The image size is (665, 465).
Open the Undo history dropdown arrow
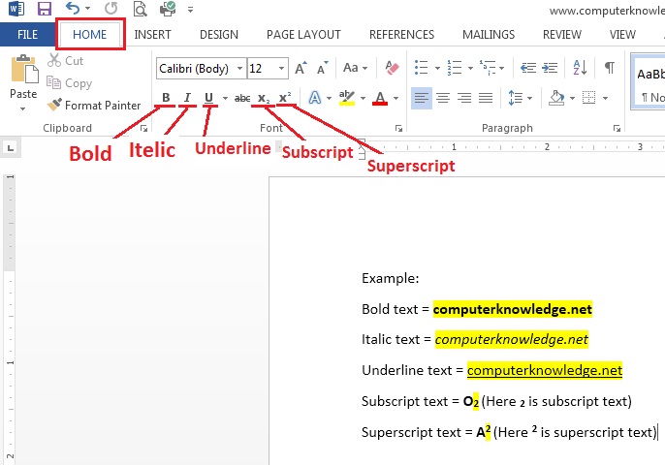tap(88, 9)
